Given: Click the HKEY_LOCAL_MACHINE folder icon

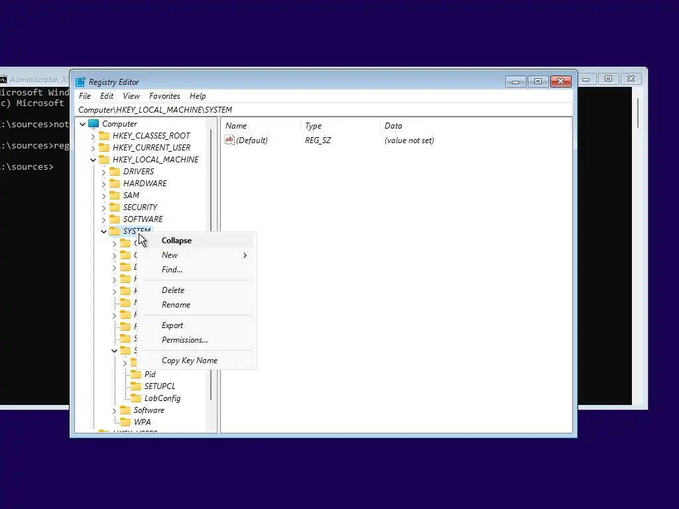Looking at the screenshot, I should pos(104,160).
